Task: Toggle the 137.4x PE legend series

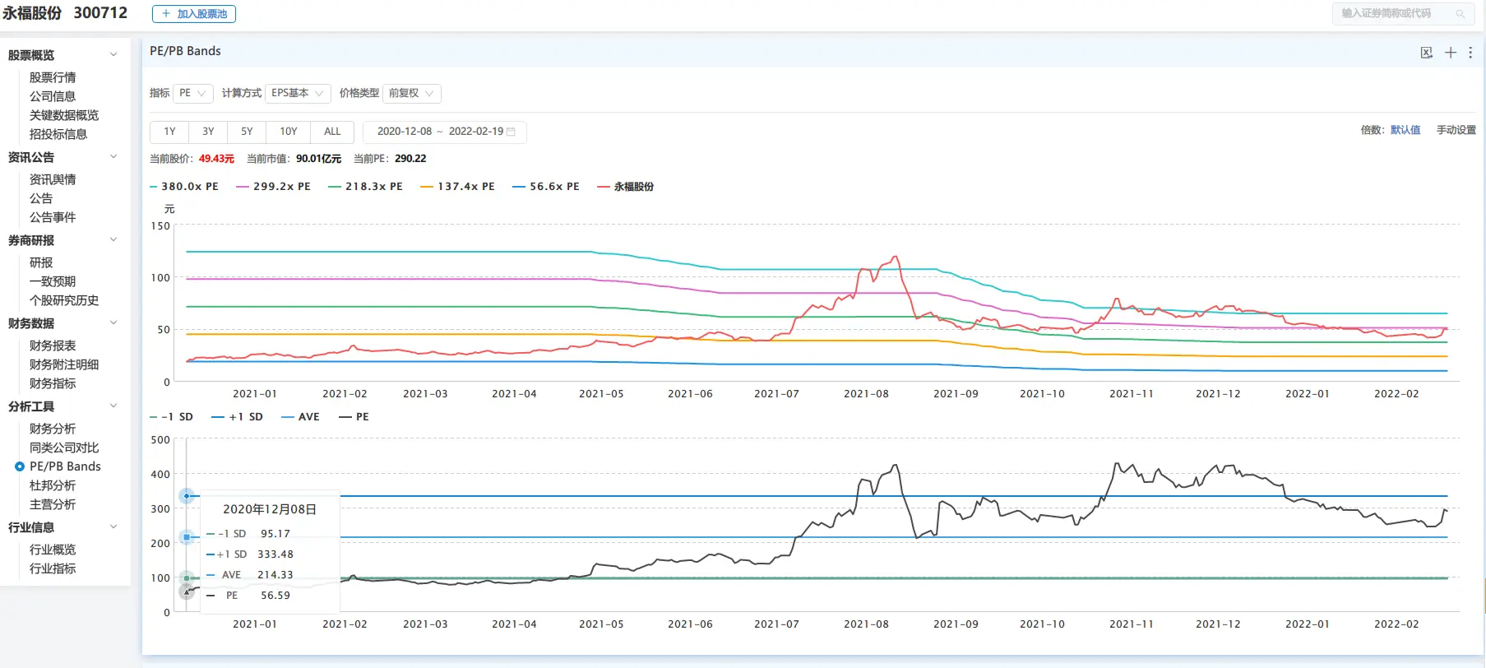Action: pyautogui.click(x=458, y=187)
